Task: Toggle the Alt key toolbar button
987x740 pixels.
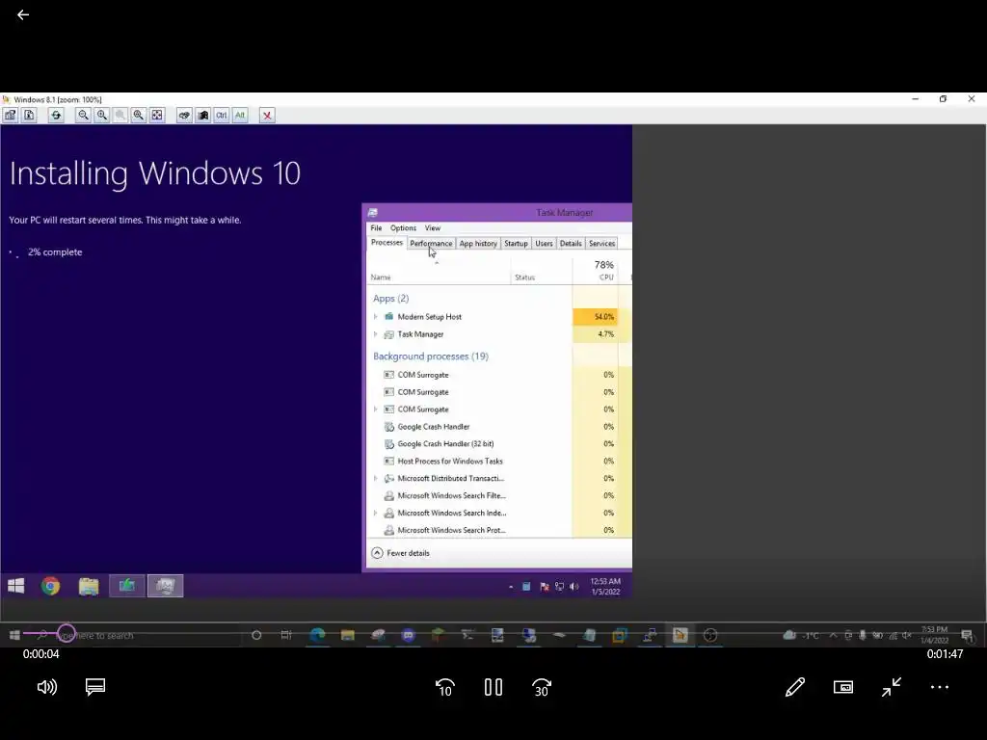Action: tap(240, 116)
